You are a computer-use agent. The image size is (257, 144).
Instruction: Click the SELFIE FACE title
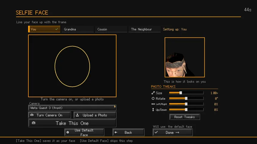pyautogui.click(x=32, y=12)
